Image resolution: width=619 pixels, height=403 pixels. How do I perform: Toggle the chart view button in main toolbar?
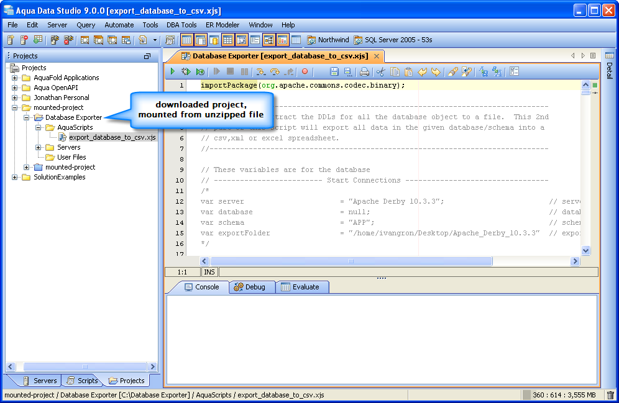(282, 40)
